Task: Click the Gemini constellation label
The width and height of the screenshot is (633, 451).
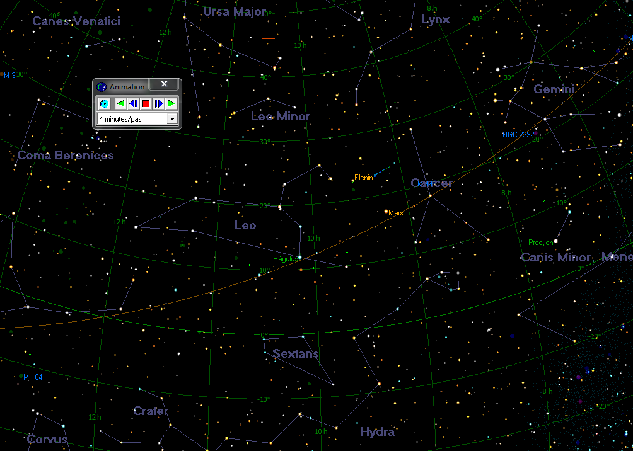Action: (554, 89)
